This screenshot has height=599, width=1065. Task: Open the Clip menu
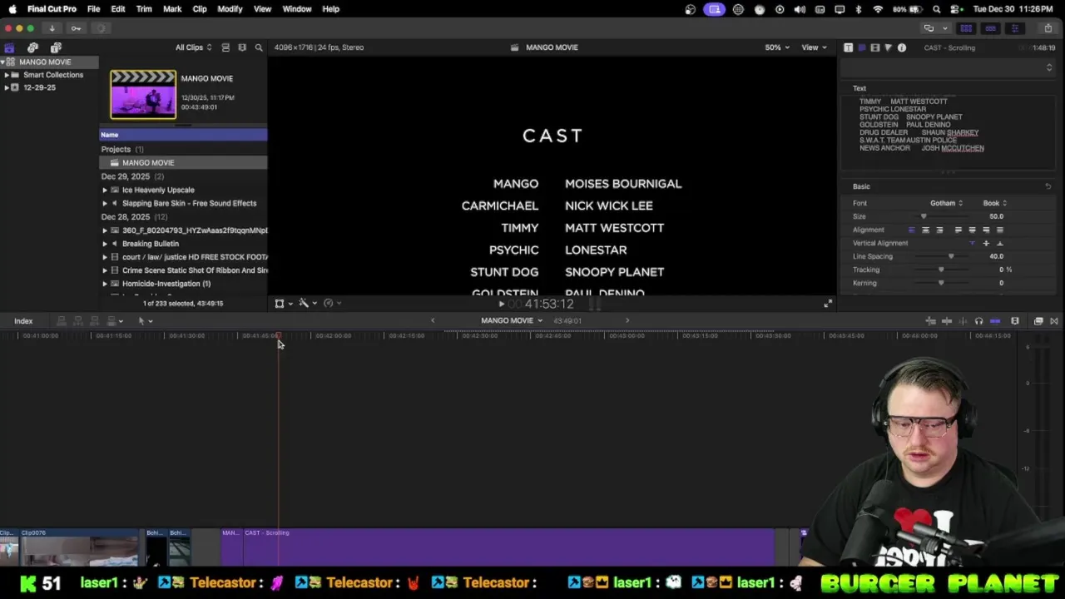pyautogui.click(x=200, y=9)
